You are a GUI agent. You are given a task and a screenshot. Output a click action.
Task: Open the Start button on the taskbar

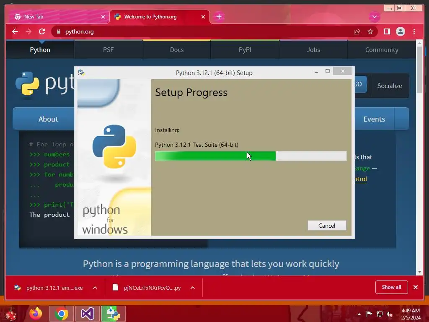(11, 314)
